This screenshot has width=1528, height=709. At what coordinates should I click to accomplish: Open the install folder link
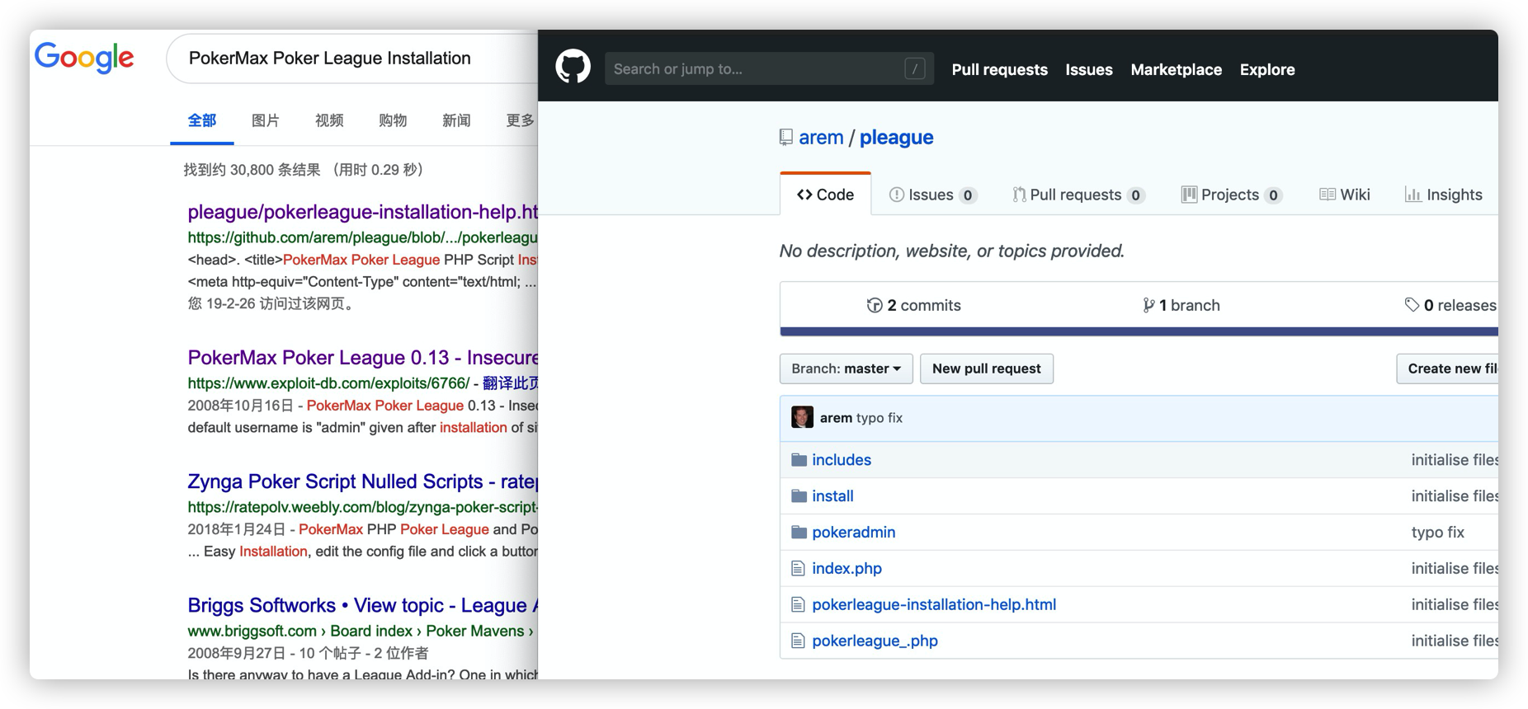(x=832, y=496)
